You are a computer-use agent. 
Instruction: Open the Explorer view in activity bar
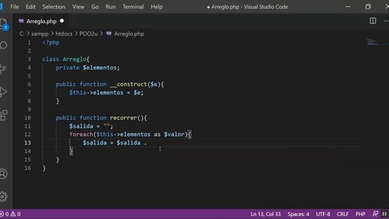point(4,24)
